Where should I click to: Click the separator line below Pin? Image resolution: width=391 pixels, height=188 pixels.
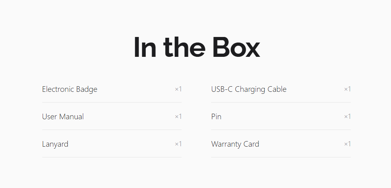tap(281, 130)
